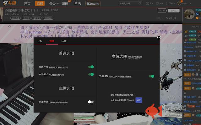Click the third room tag pill
The height and width of the screenshot is (125, 201).
click(x=37, y=18)
